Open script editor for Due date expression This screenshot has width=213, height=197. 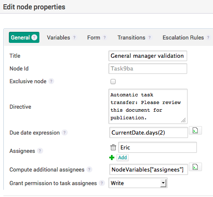click(x=195, y=130)
